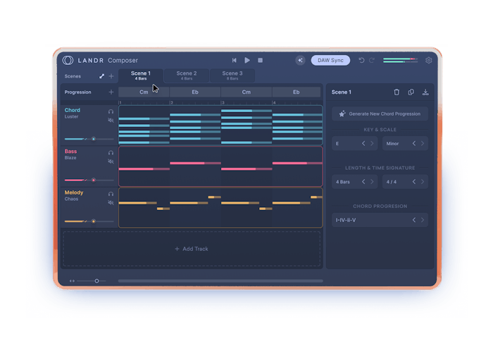Viewport: 493px width, 337px height.
Task: Click the expand scenes arrow icon
Action: click(101, 76)
